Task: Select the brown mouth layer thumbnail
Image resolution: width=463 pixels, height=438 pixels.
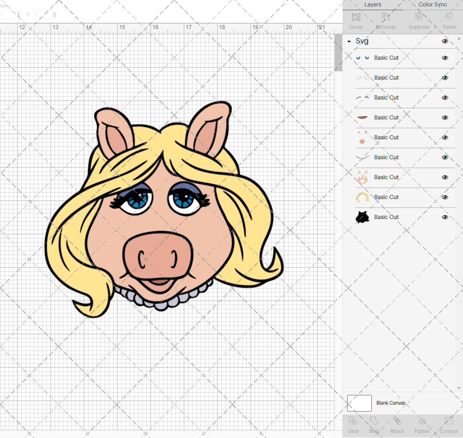Action: pos(363,118)
